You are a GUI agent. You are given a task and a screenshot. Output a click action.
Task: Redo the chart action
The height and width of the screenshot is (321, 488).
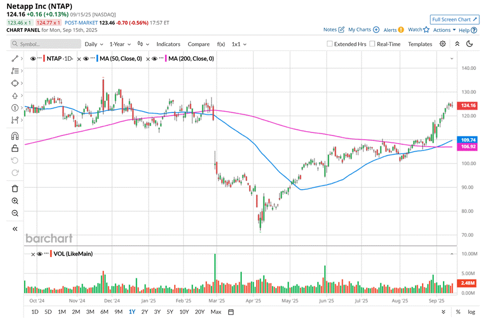15,173
